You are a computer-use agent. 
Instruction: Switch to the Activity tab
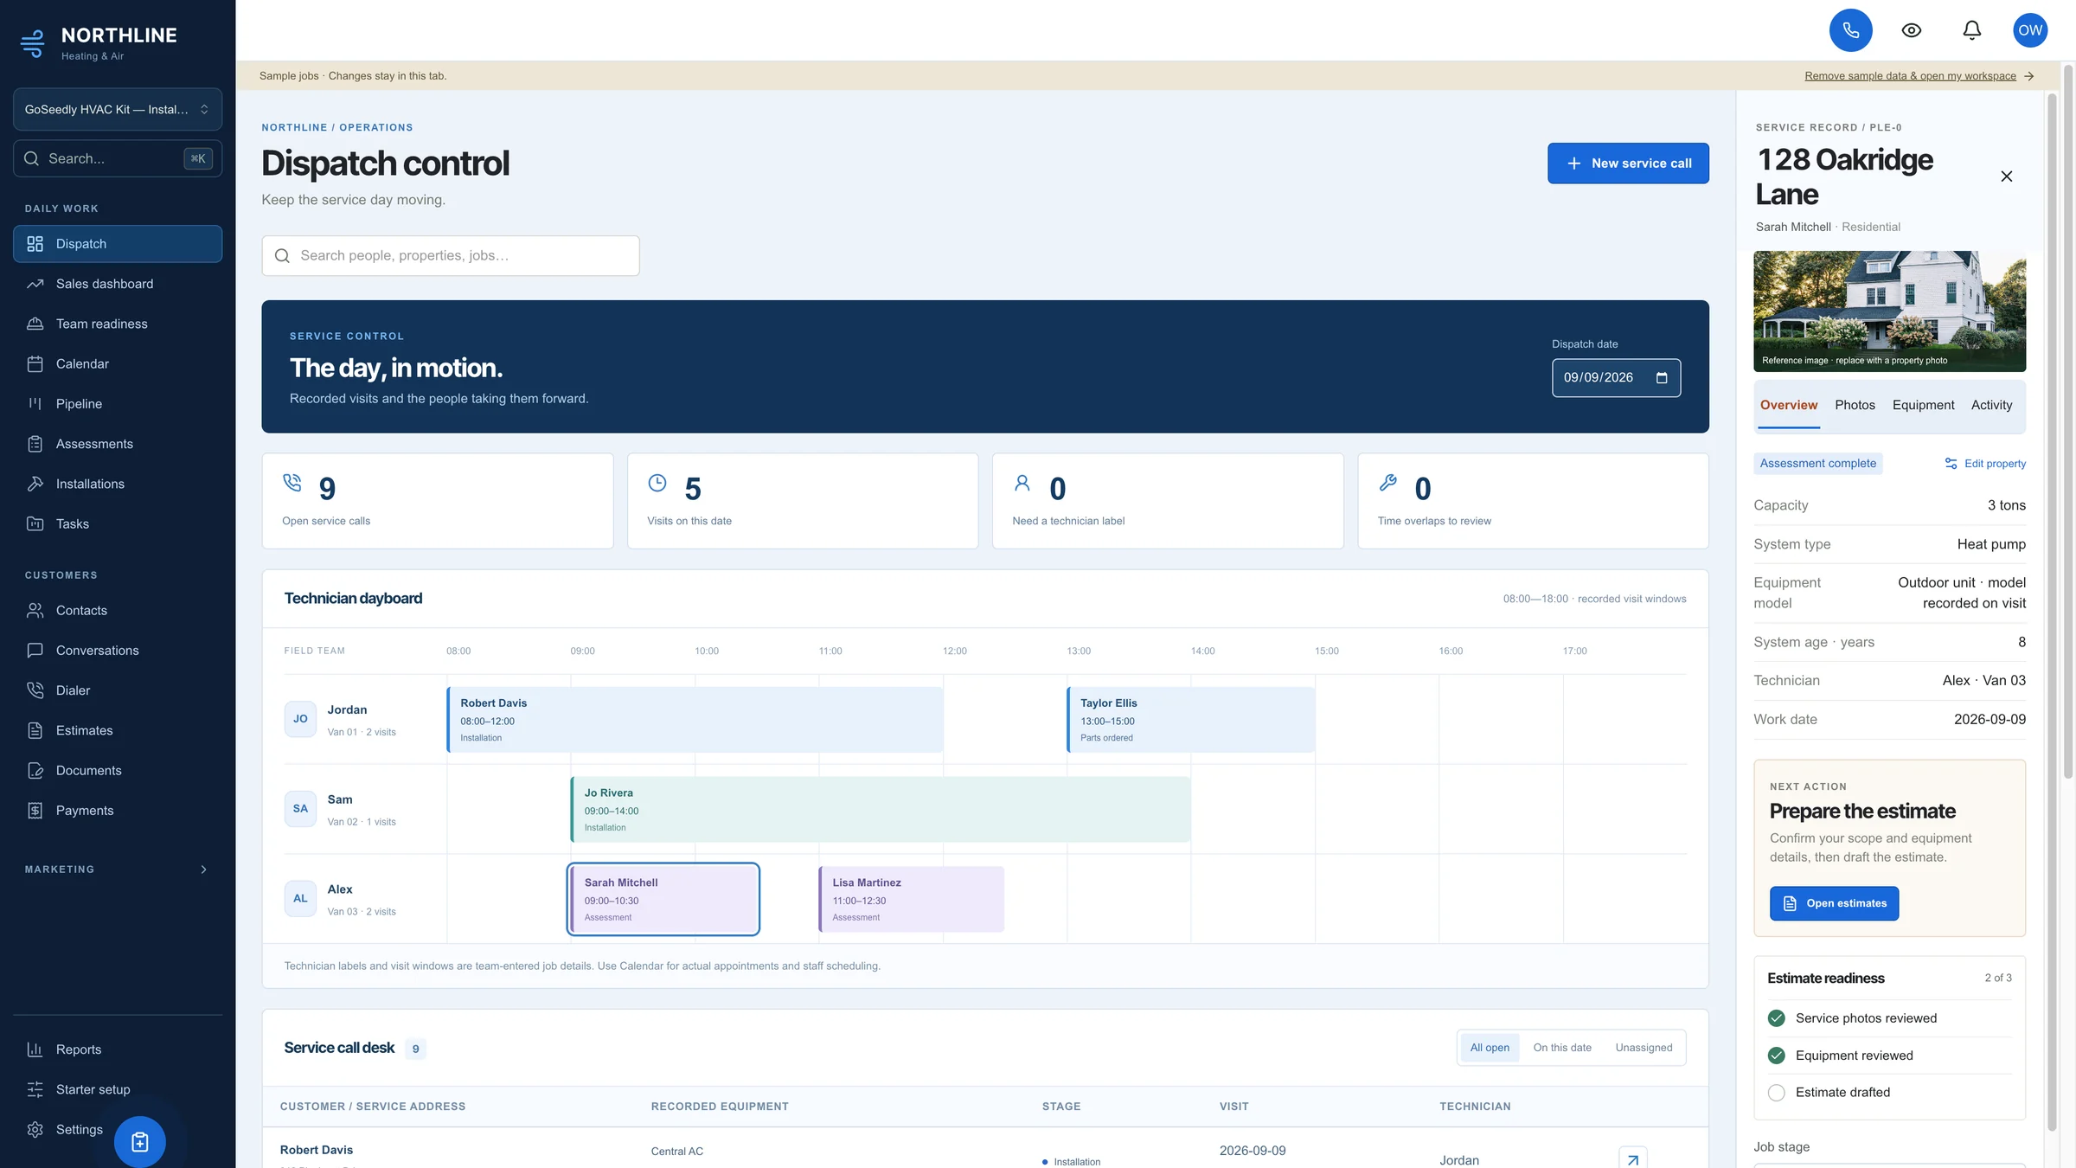pyautogui.click(x=1991, y=405)
